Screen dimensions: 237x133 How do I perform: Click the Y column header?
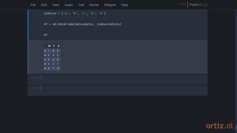coord(54,46)
